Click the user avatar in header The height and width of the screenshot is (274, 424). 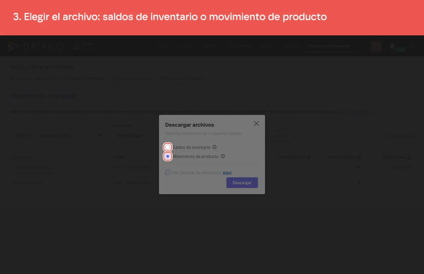tap(376, 46)
